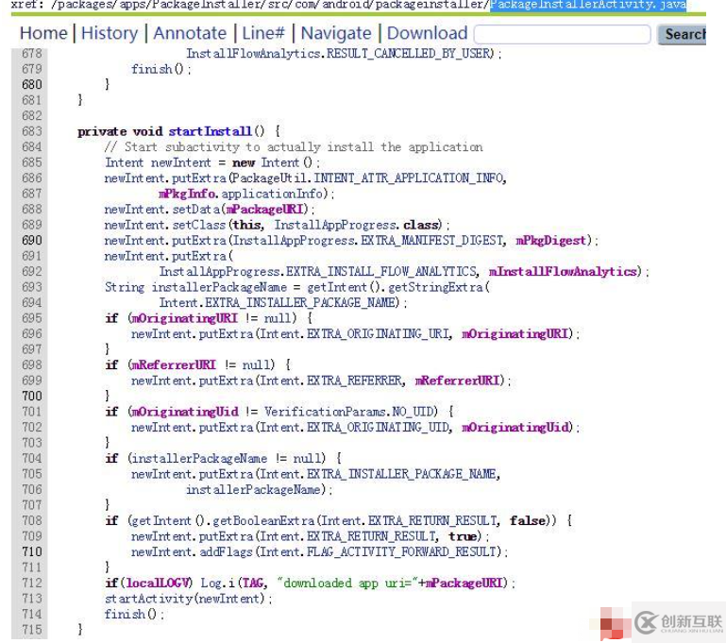
Task: Click mOriginatingURI argument on line 696
Action: (515, 333)
